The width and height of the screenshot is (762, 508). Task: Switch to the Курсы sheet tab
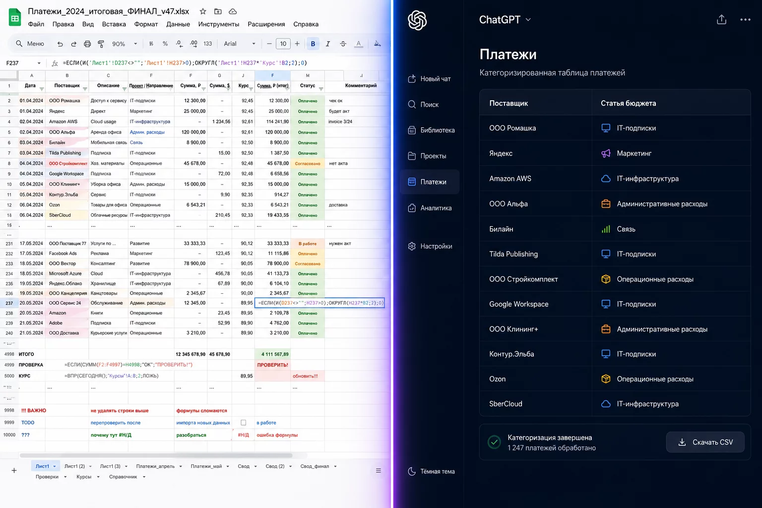click(84, 477)
